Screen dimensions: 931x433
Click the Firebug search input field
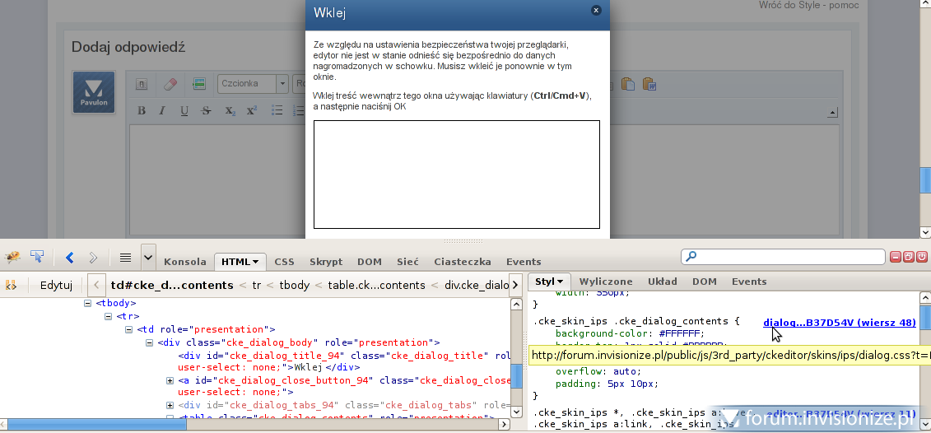click(x=782, y=257)
